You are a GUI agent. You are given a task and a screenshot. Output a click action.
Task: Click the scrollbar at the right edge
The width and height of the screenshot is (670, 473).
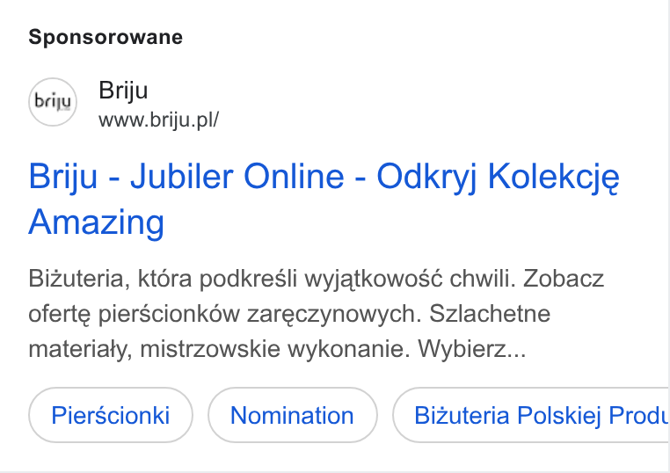[669, 236]
